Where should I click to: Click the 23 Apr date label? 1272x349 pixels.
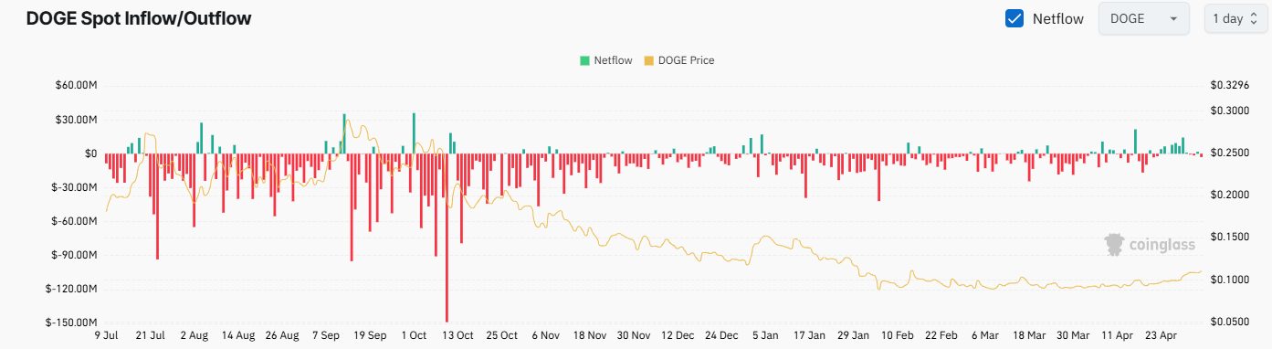1160,336
